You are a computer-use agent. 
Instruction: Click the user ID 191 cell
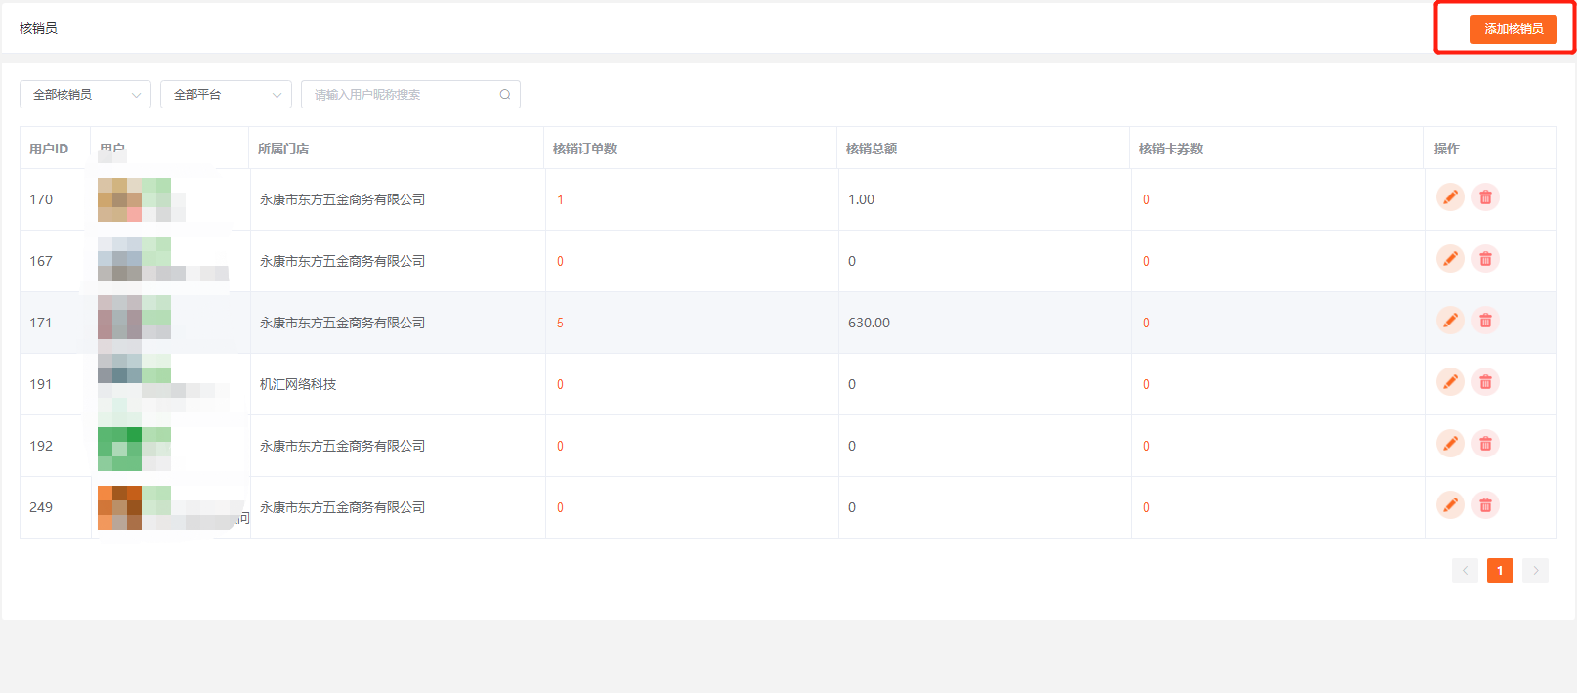pos(41,384)
